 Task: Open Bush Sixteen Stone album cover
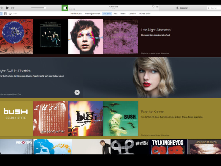coord(51,119)
